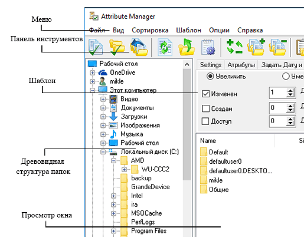This screenshot has width=304, height=244.
Task: Select the Этот компьютер monitor icon
Action: coord(103,90)
